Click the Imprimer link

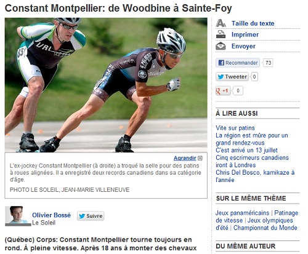245,34
